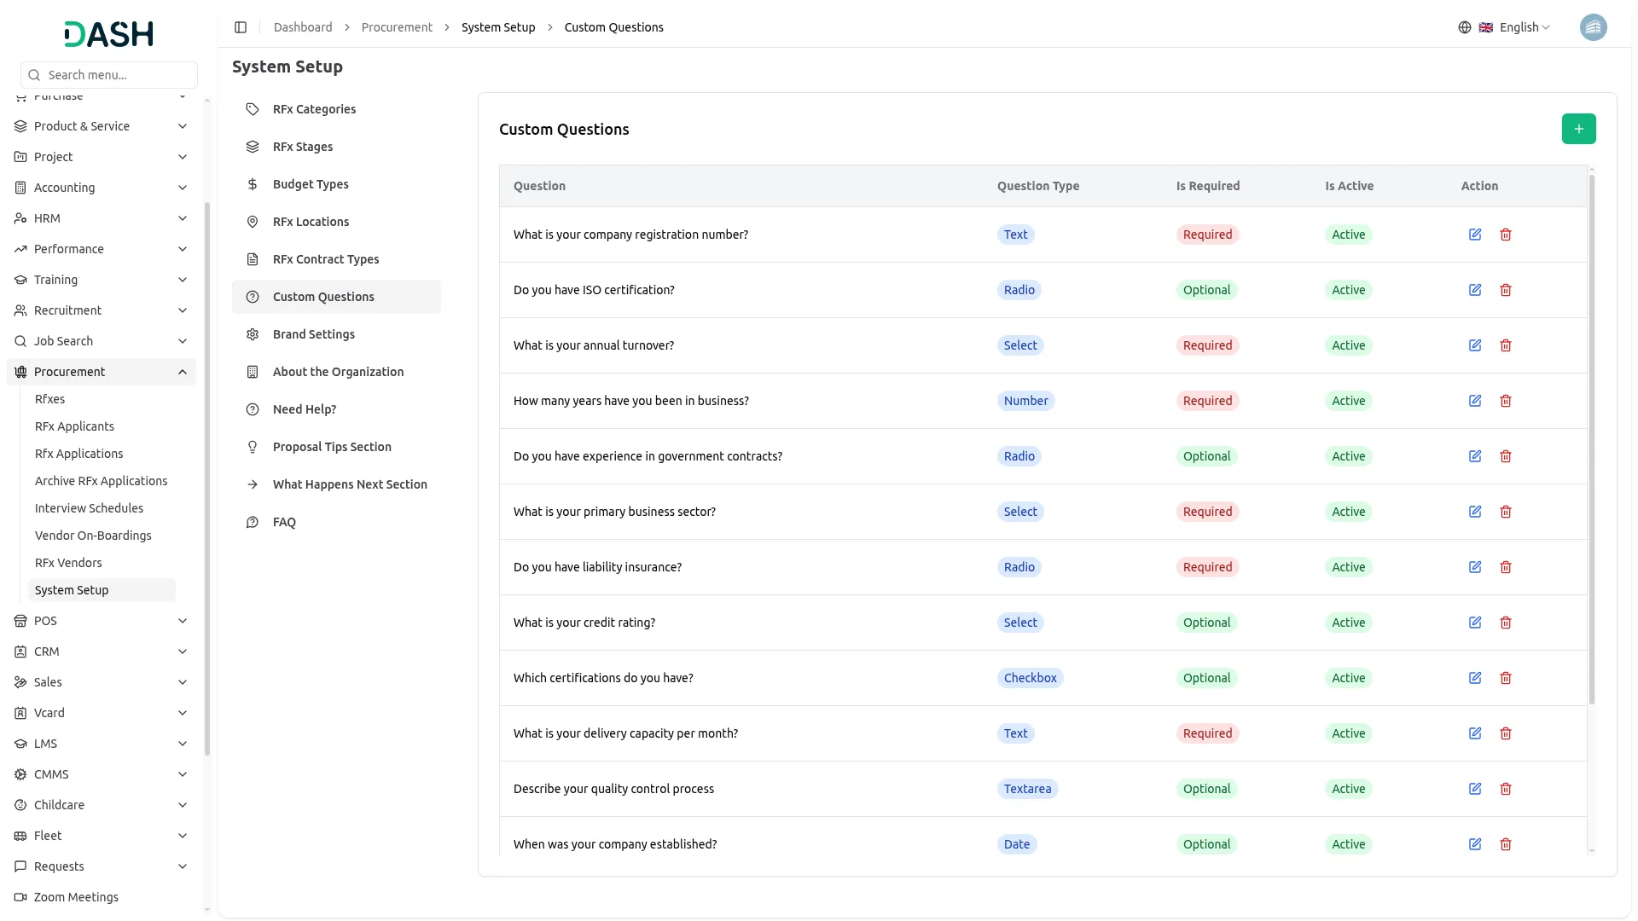This screenshot has height=921, width=1638.
Task: Select Brand Settings in setup menu
Action: click(x=313, y=334)
